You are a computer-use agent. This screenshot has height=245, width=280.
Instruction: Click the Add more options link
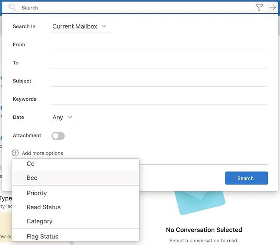pyautogui.click(x=42, y=153)
